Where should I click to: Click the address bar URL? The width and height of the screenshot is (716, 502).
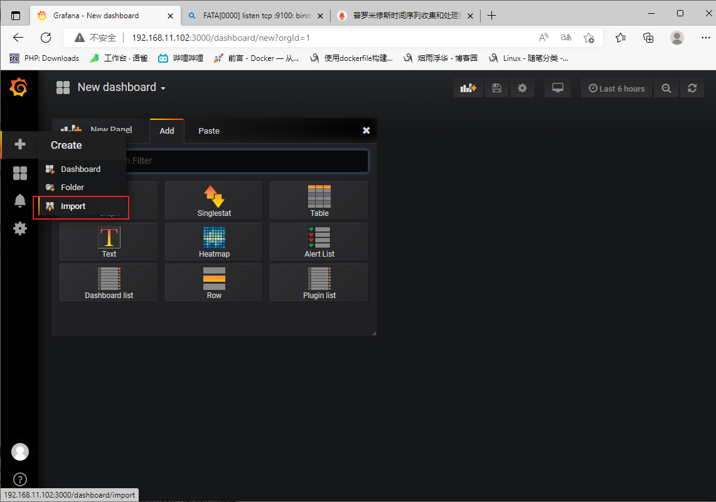pyautogui.click(x=221, y=38)
